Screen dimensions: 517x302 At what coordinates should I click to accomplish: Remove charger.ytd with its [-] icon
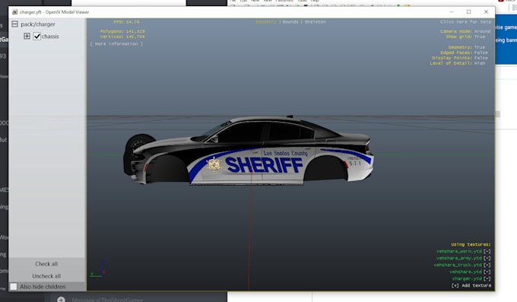[x=487, y=278]
